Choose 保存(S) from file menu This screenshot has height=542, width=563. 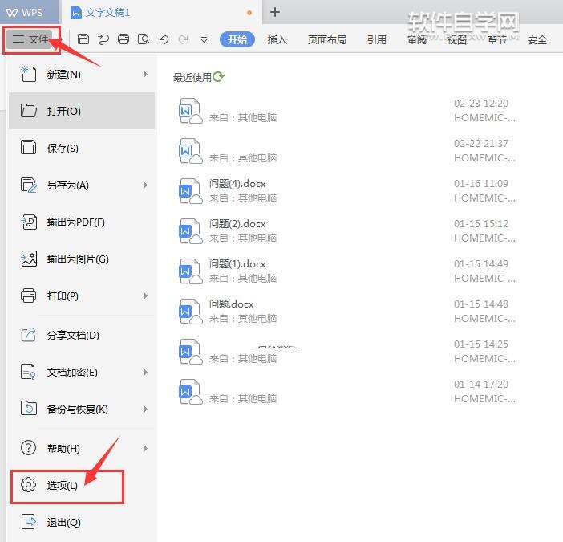tap(82, 148)
